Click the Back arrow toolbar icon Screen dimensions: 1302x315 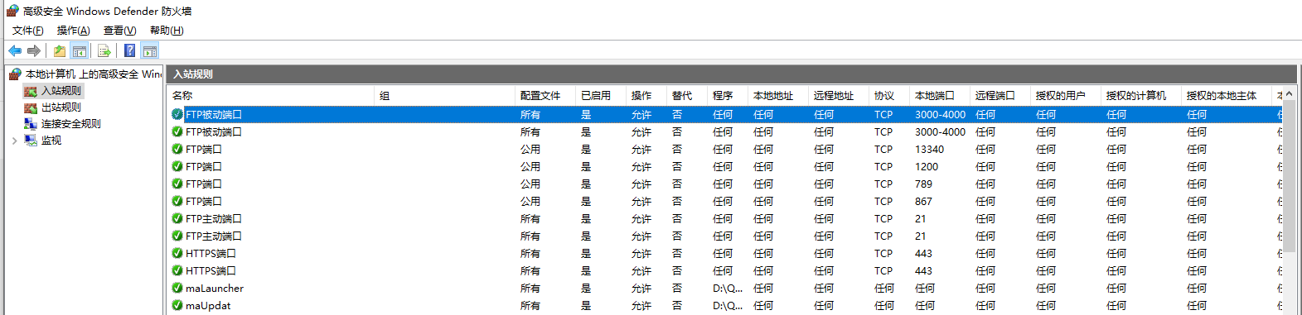pos(15,50)
